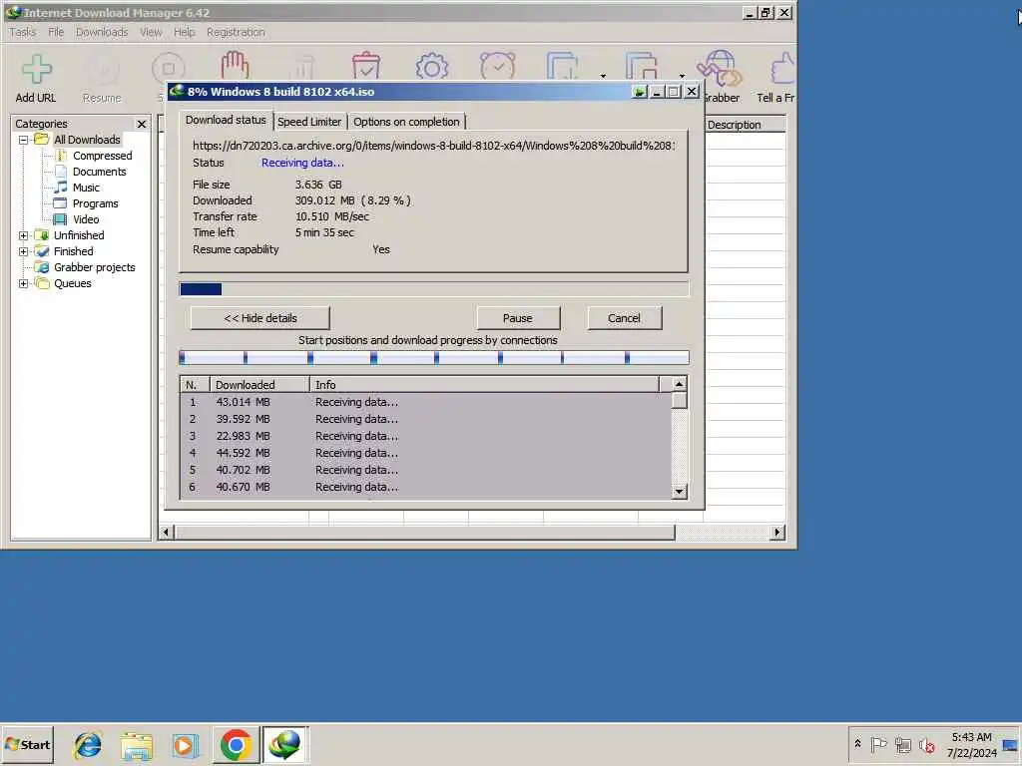Pause the current download
1022x766 pixels.
click(518, 318)
